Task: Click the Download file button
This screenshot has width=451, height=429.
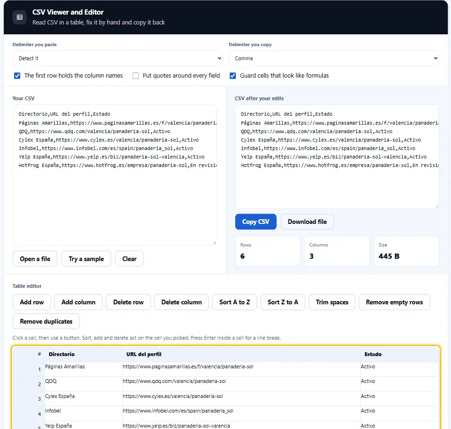Action: [x=307, y=222]
